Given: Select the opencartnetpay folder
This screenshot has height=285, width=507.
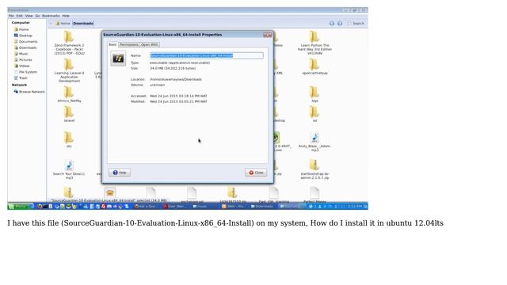Looking at the screenshot, I should coord(314,66).
